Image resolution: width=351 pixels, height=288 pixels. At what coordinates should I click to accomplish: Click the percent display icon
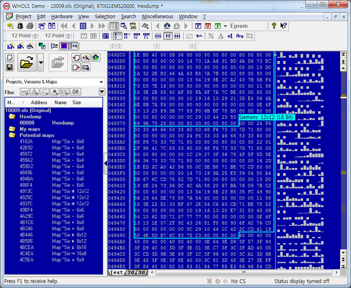pyautogui.click(x=211, y=36)
